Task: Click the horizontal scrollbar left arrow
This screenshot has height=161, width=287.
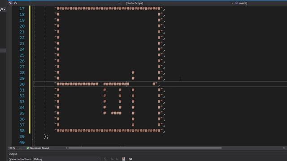Action: (x=67, y=148)
